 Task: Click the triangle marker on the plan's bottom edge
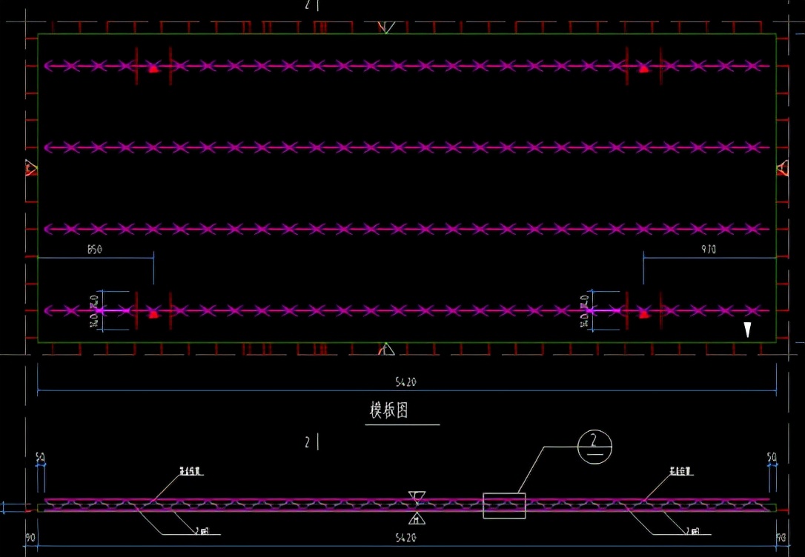[386, 349]
